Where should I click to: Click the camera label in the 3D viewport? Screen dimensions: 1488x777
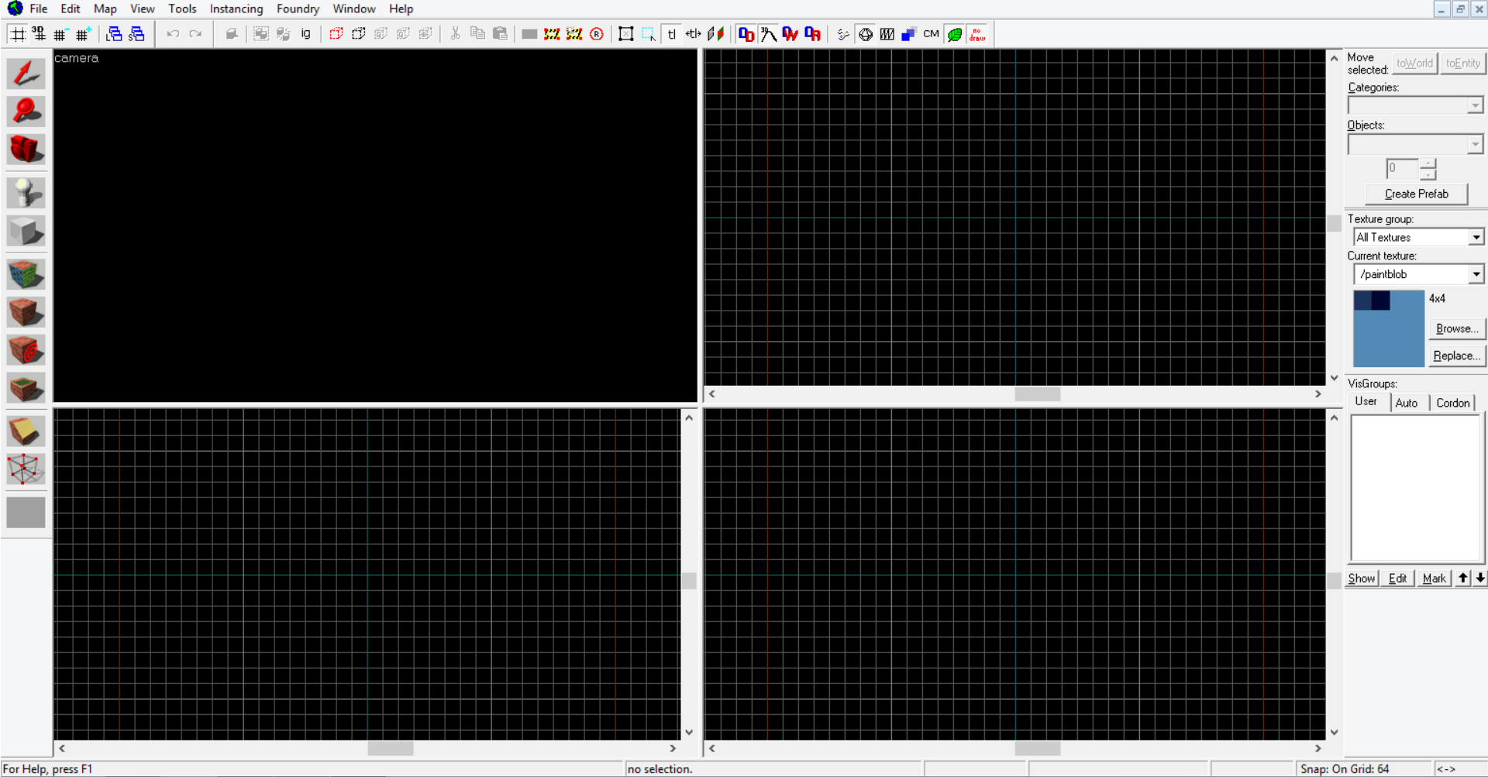click(x=76, y=58)
